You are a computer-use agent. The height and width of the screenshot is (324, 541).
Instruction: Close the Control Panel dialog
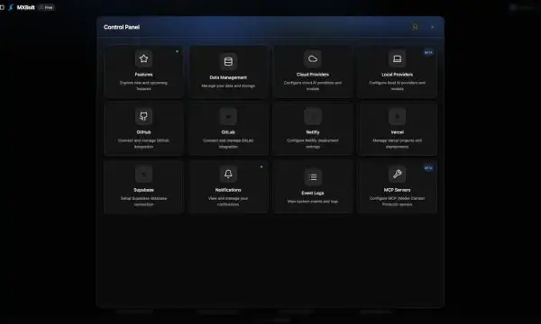[x=432, y=27]
